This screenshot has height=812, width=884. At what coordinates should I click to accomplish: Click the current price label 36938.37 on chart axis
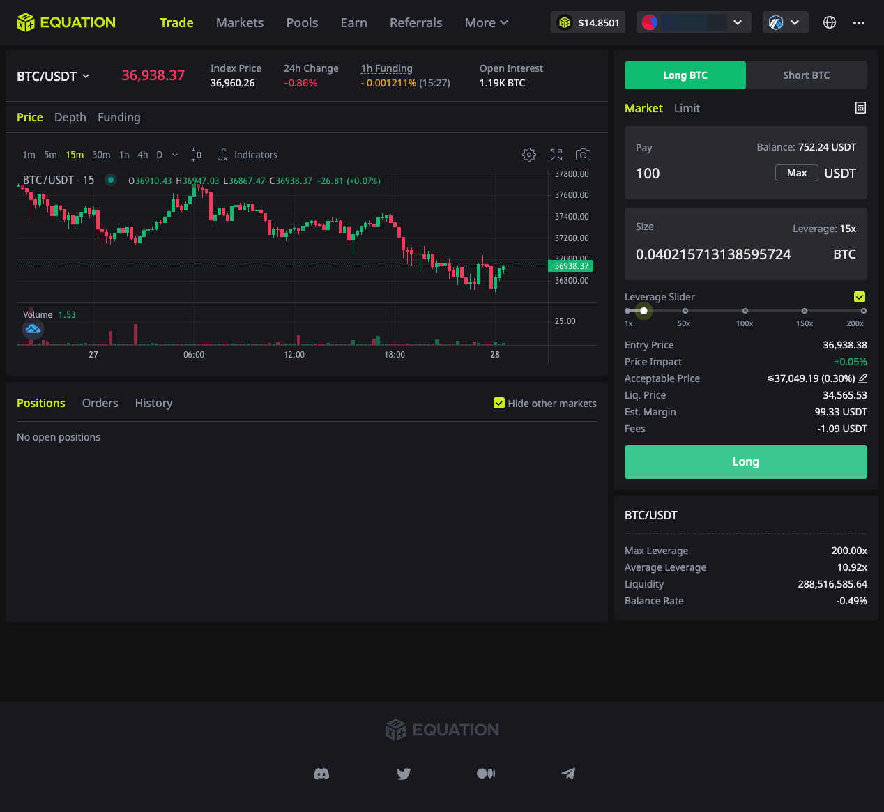571,266
